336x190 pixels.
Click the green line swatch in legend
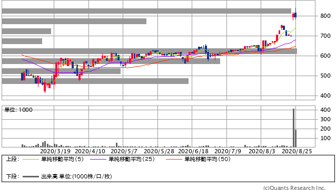click(x=31, y=159)
